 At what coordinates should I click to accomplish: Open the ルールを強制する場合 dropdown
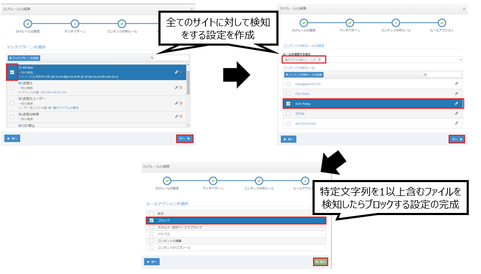pyautogui.click(x=373, y=59)
